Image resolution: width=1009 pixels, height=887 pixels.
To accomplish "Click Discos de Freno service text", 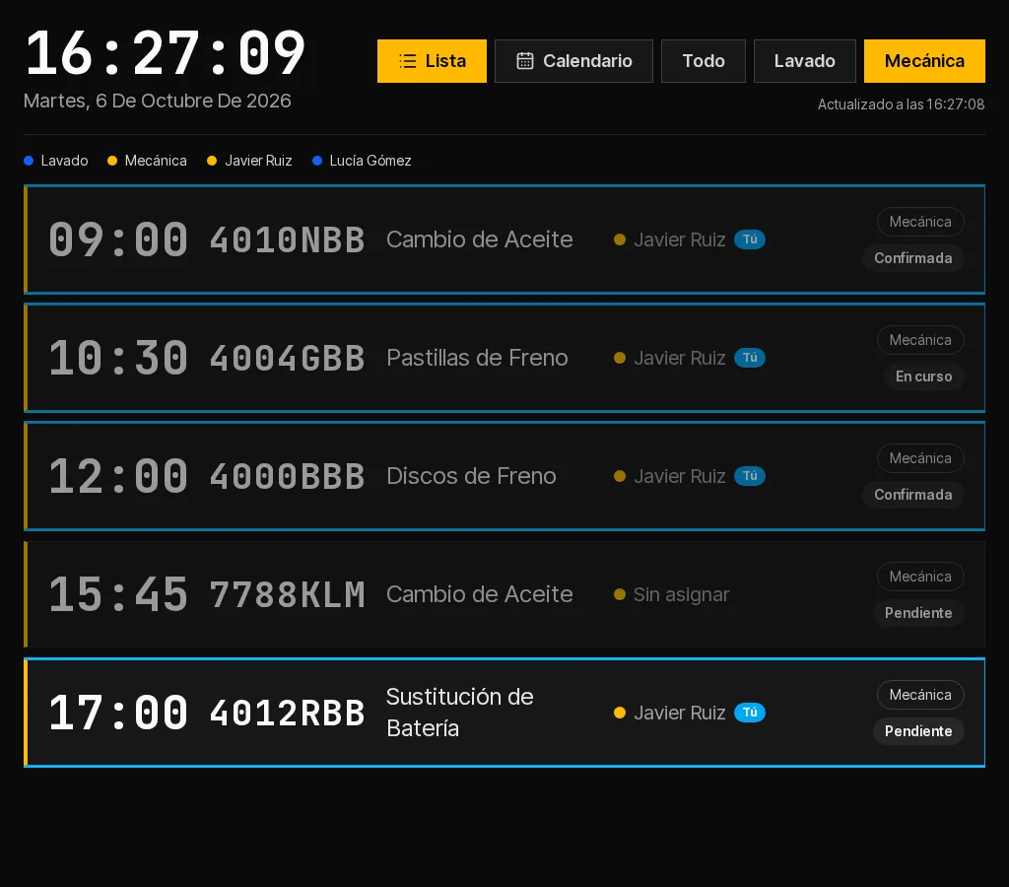I will [471, 476].
